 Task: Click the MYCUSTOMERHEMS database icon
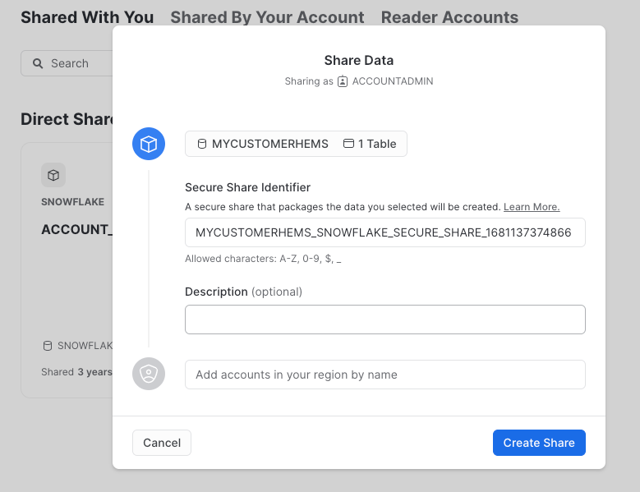click(201, 144)
